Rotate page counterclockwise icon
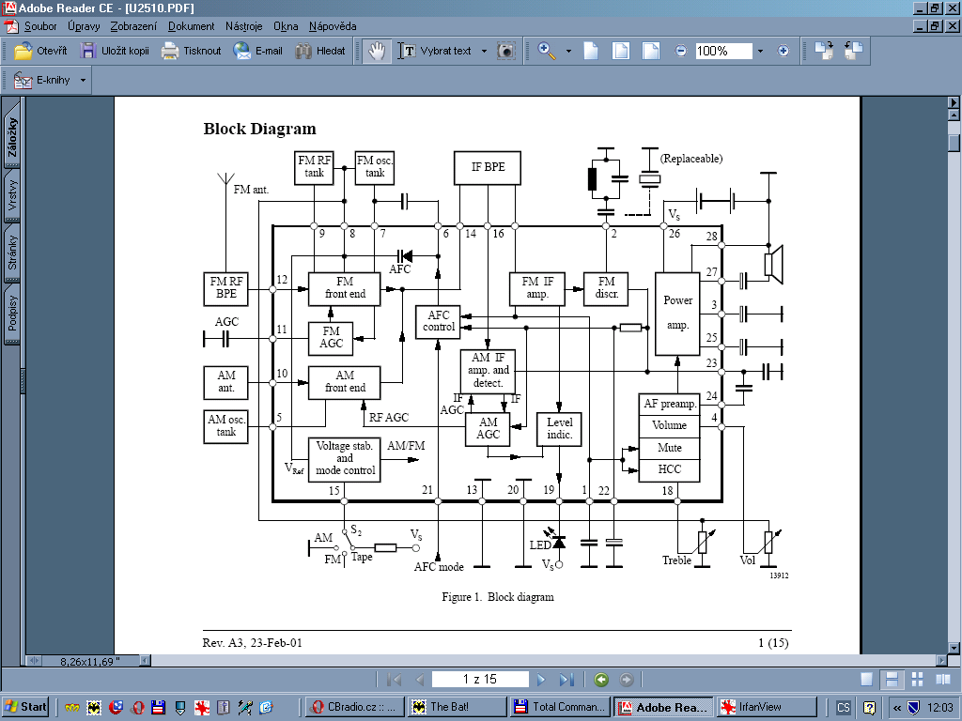 coord(853,51)
